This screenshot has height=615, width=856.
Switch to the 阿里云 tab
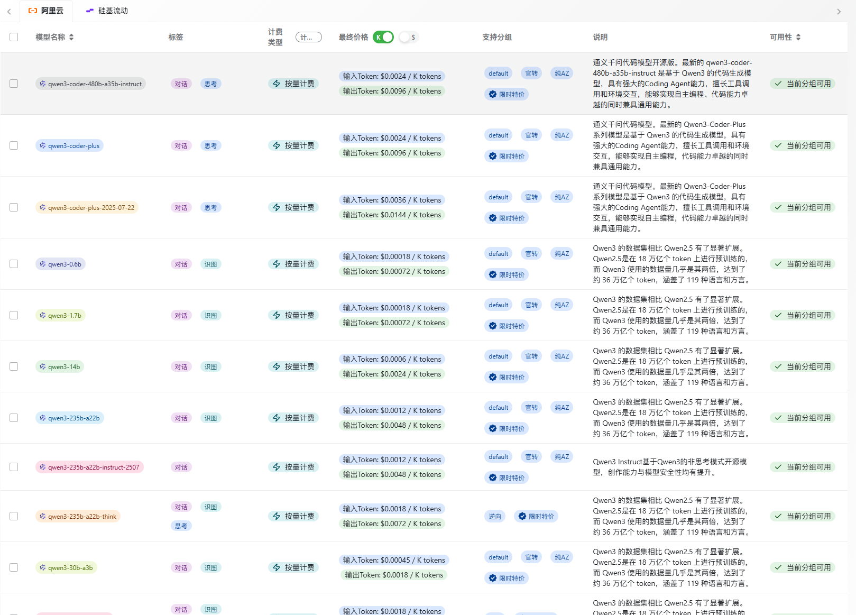[45, 11]
